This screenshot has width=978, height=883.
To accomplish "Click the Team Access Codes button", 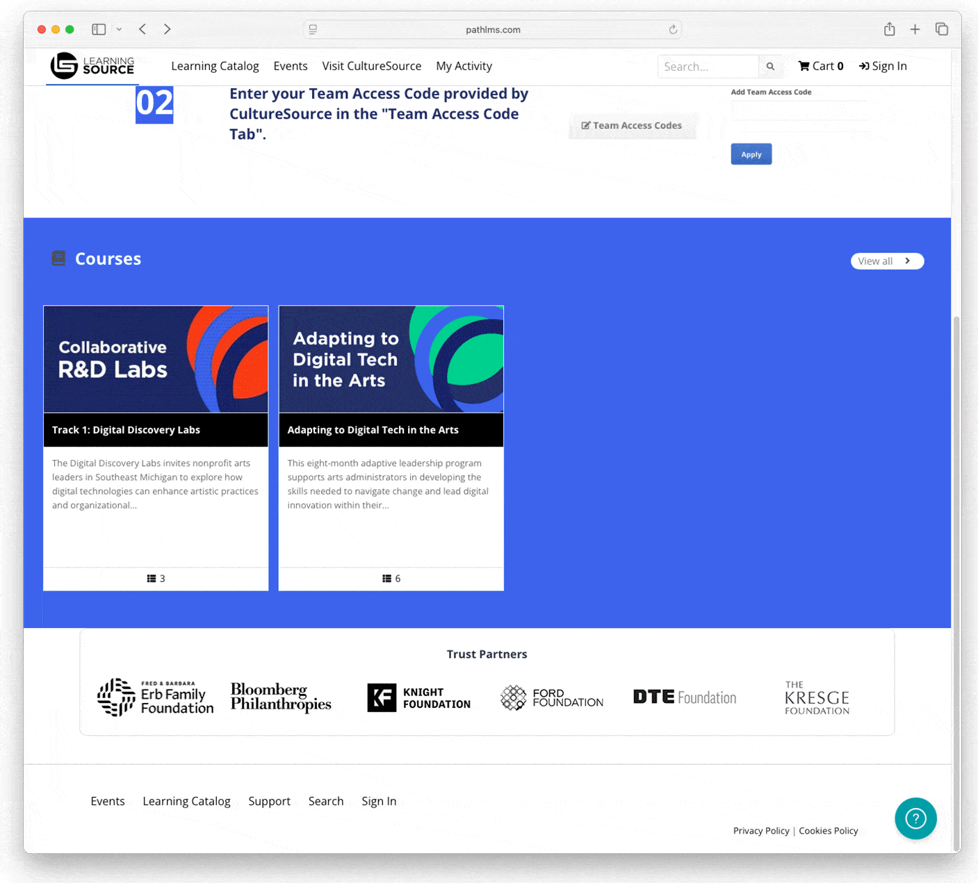I will pyautogui.click(x=632, y=126).
